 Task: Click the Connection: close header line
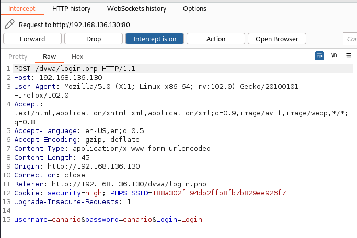[50, 175]
